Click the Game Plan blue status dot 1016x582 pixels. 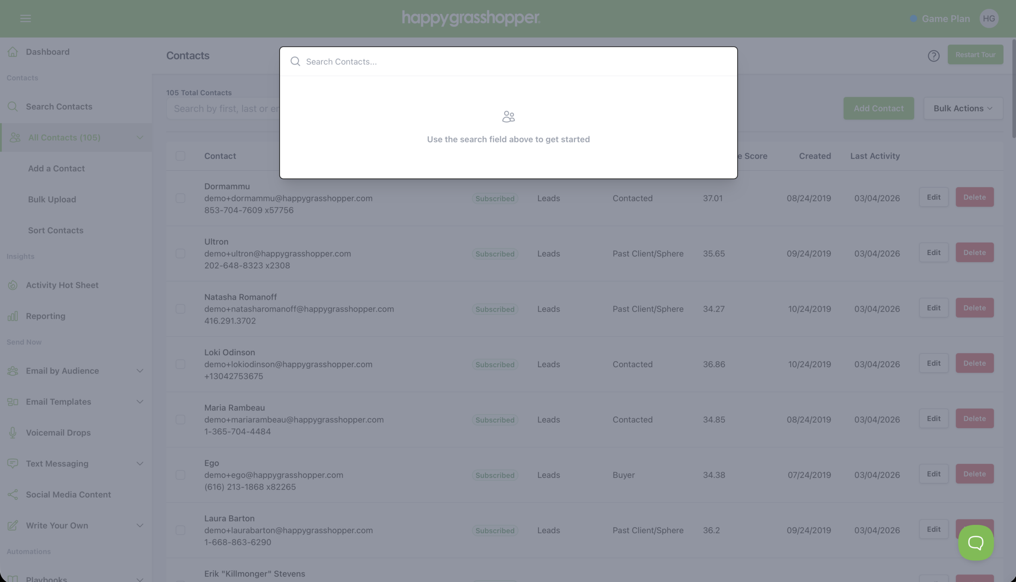pyautogui.click(x=914, y=18)
